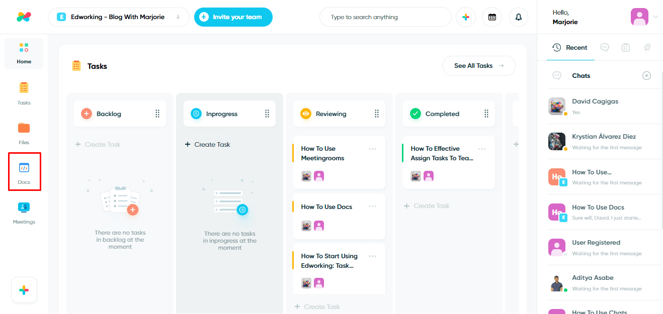Open chat with David Cagigas
This screenshot has width=663, height=314.
coord(604,107)
